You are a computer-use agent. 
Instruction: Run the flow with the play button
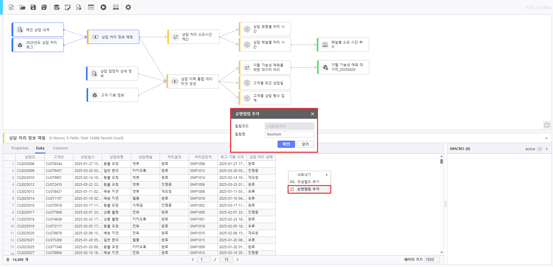(x=103, y=7)
